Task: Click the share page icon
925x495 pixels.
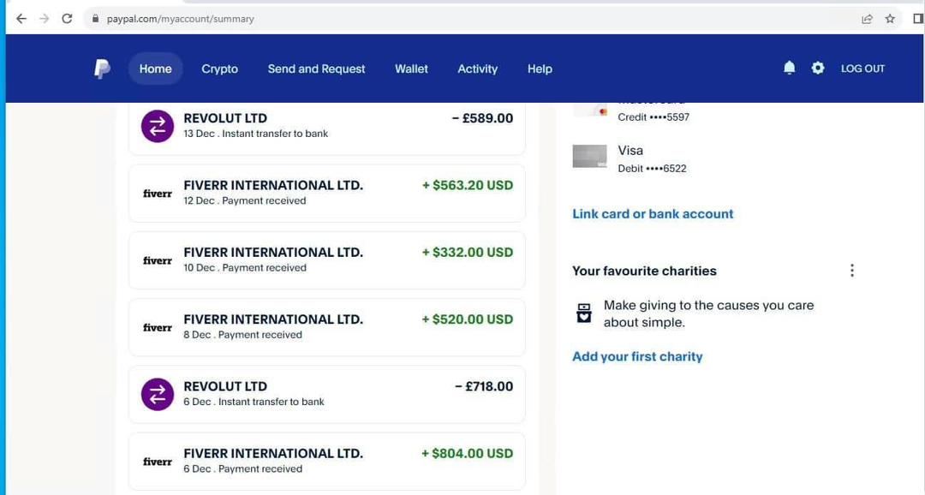Action: 867,19
